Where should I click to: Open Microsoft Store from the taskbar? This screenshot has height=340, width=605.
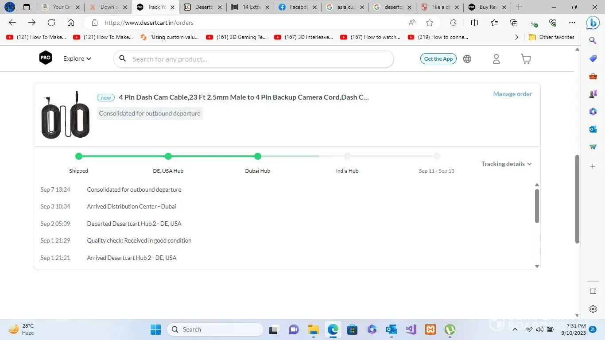[x=353, y=329]
